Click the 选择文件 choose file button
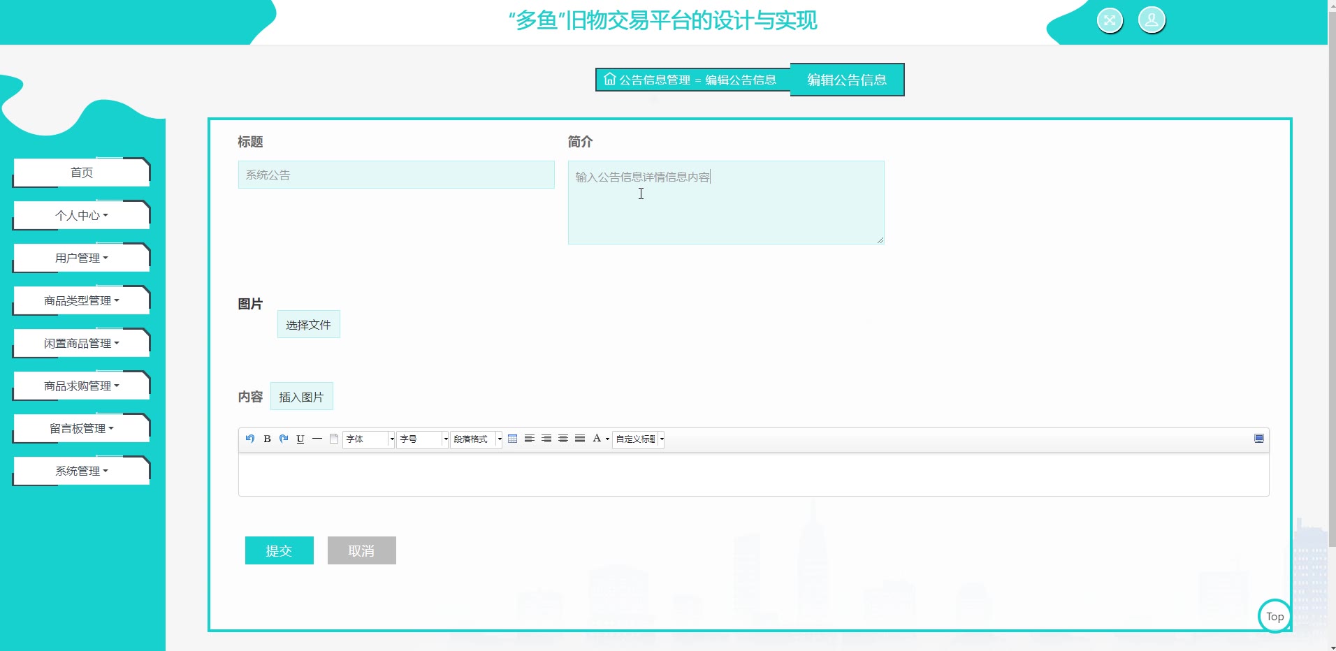This screenshot has height=651, width=1336. click(309, 324)
